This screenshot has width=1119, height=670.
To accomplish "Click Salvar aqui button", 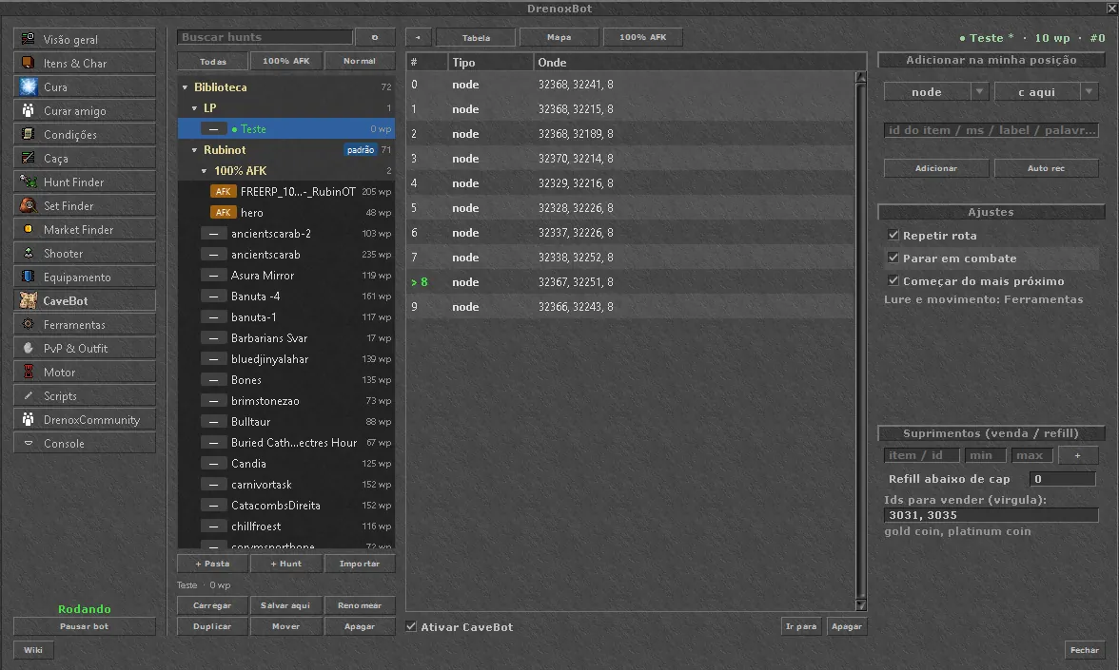I will point(285,606).
